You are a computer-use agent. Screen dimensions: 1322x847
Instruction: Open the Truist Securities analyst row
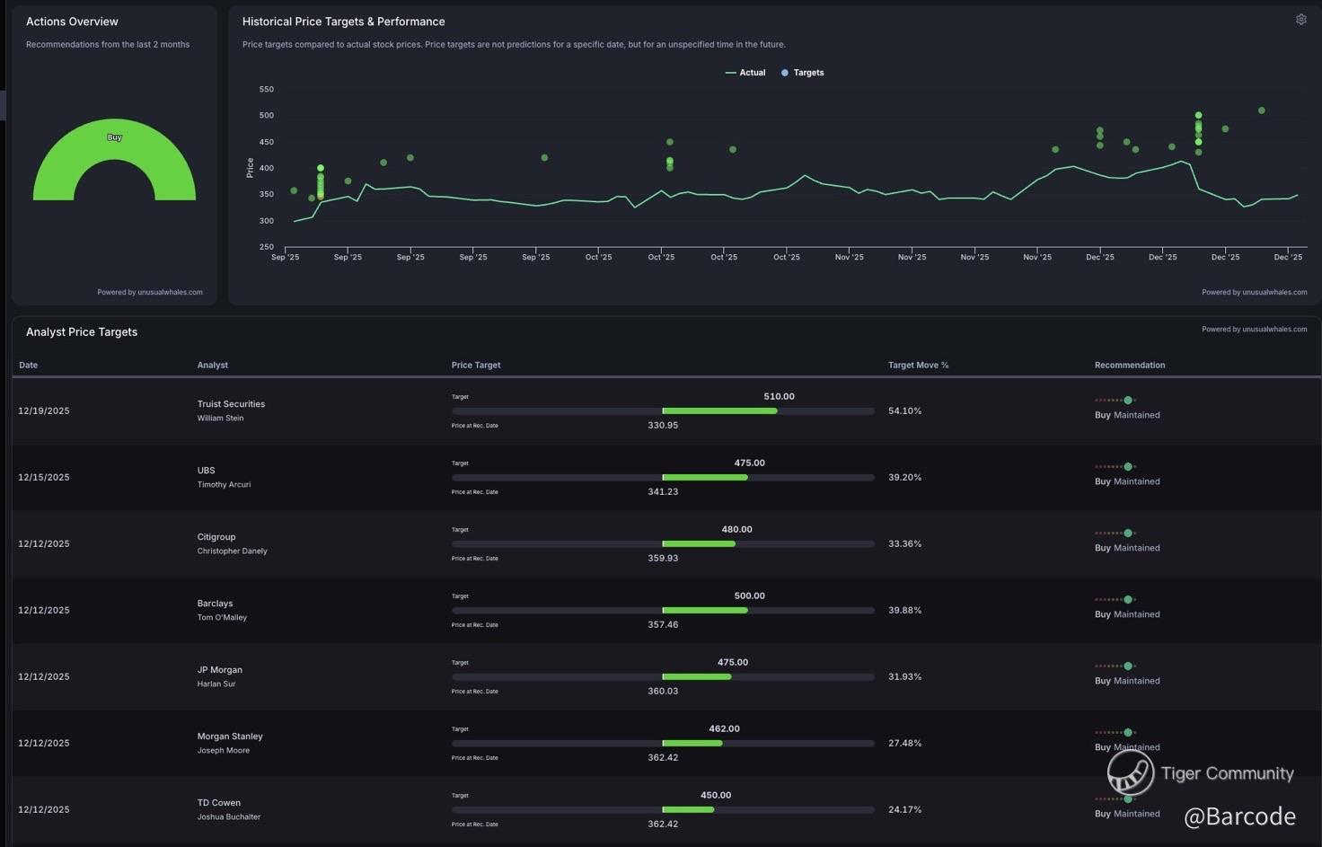(x=231, y=404)
